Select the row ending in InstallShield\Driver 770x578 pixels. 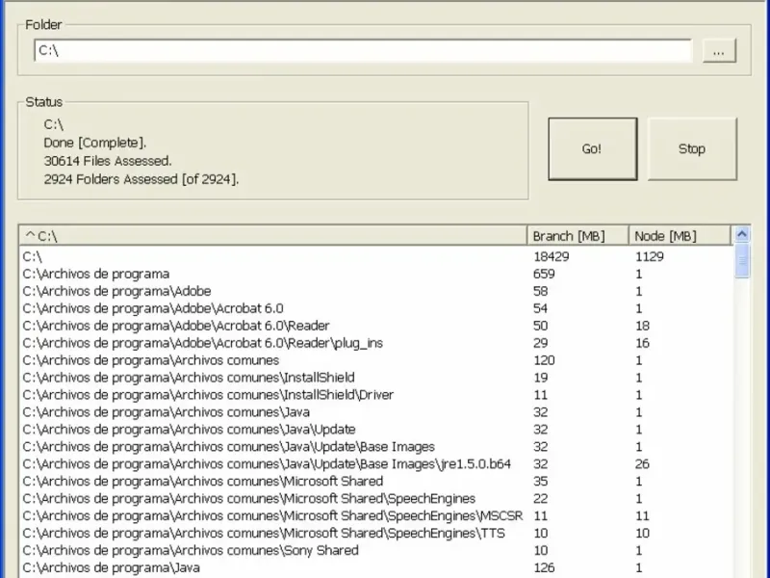coord(375,395)
